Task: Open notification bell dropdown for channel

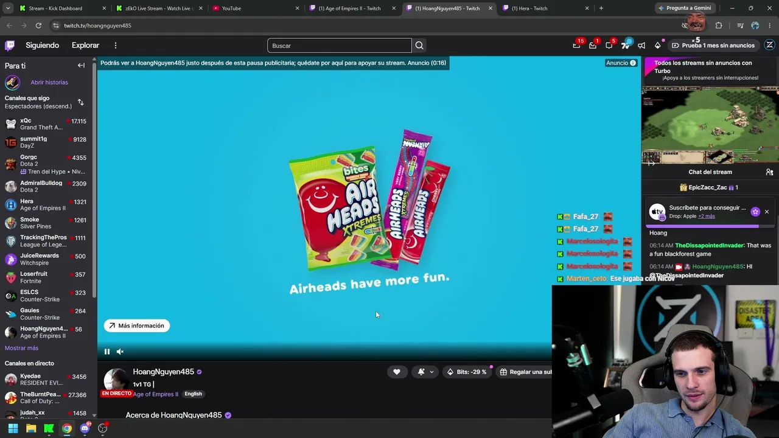Action: [x=425, y=372]
